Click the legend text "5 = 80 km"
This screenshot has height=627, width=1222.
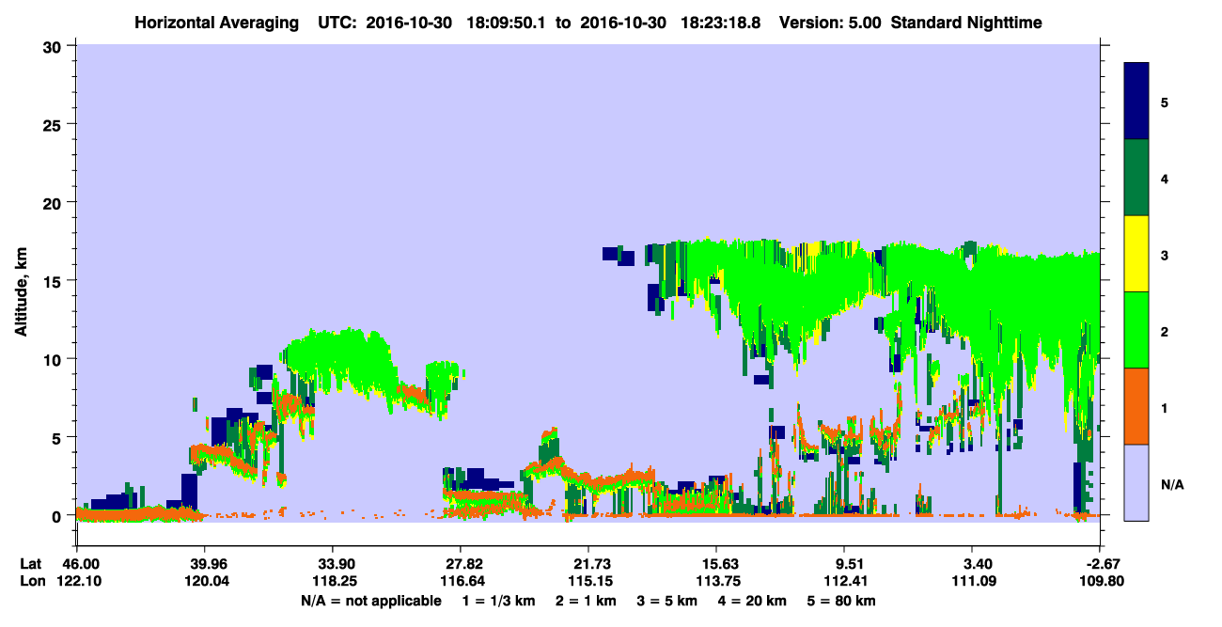pos(842,601)
